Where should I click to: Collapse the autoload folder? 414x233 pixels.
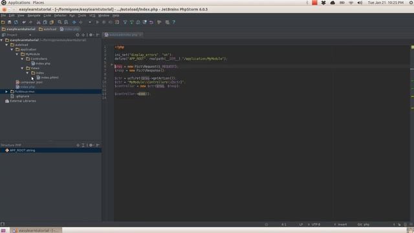pyautogui.click(x=7, y=45)
